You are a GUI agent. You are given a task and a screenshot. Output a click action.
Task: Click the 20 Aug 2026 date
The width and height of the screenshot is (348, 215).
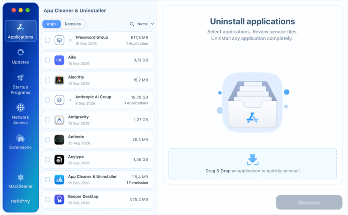point(79,143)
